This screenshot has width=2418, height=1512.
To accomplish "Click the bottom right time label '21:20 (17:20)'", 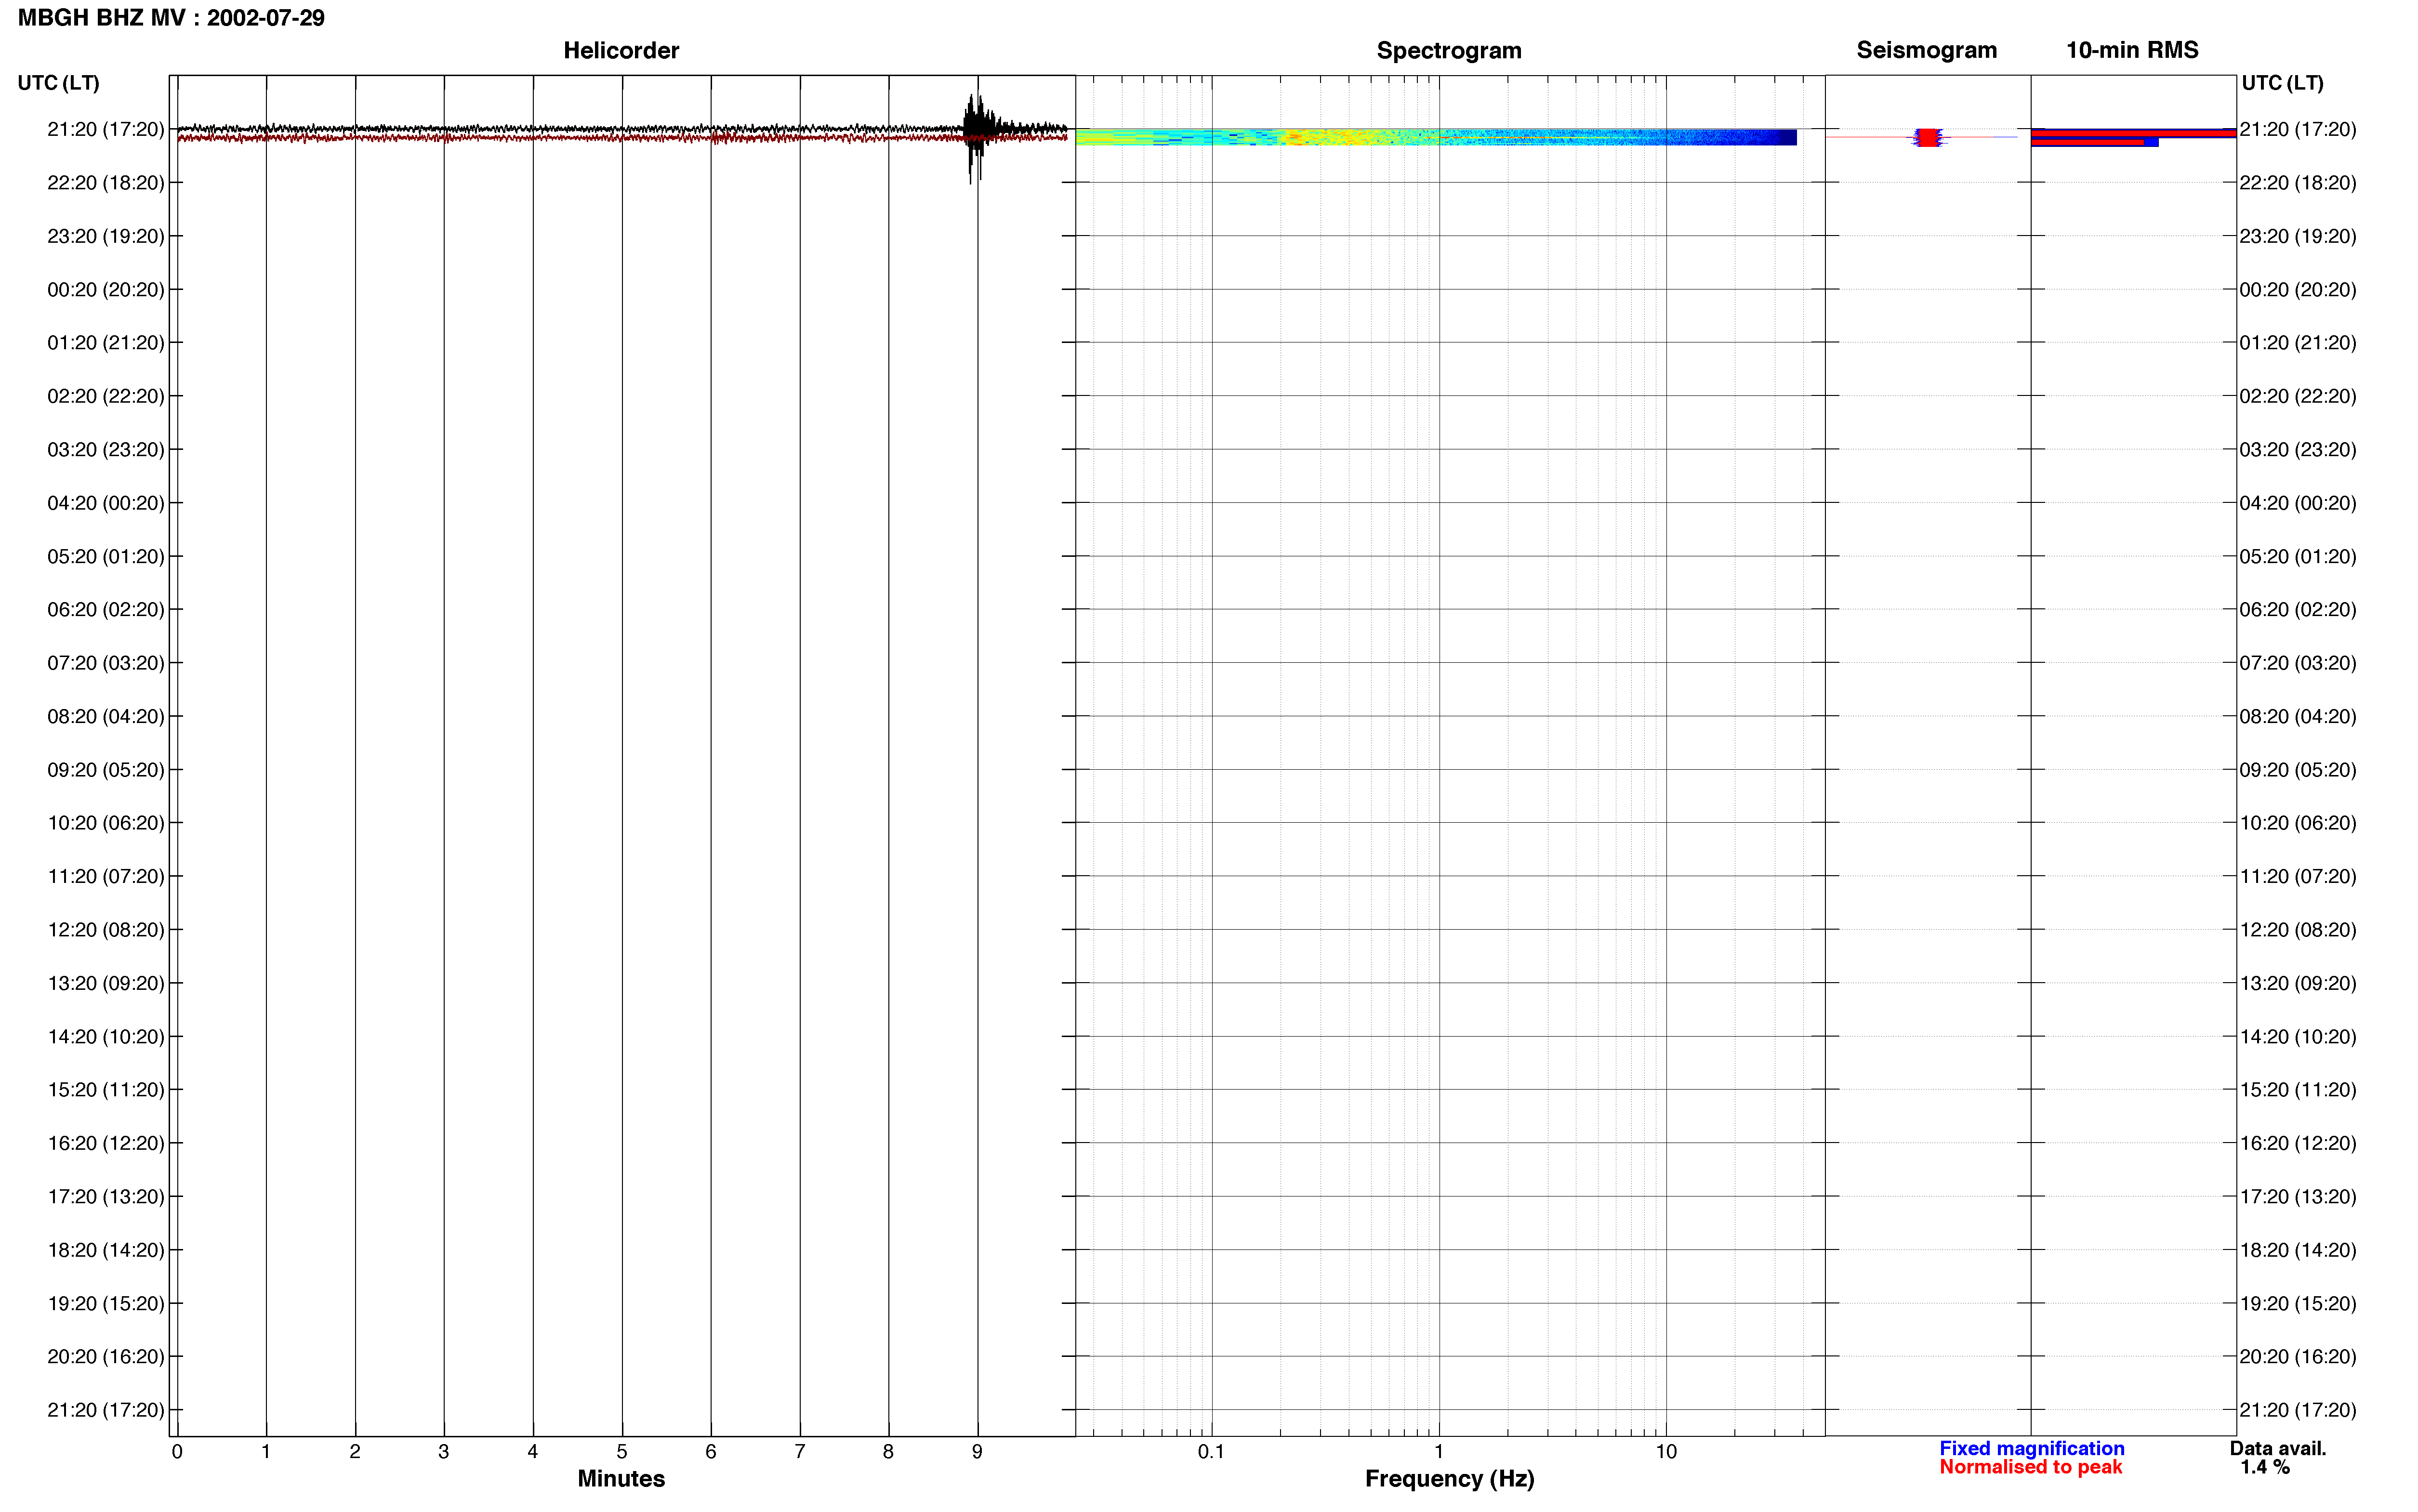I will [x=2298, y=1410].
